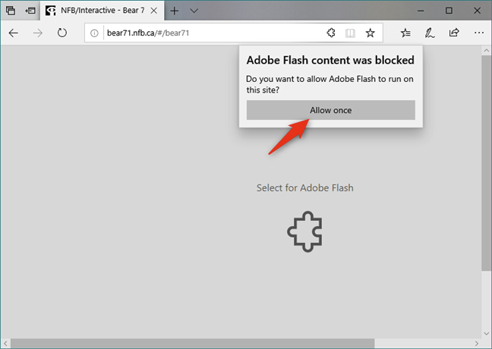Click the Flash puzzle icon in address bar

[331, 33]
